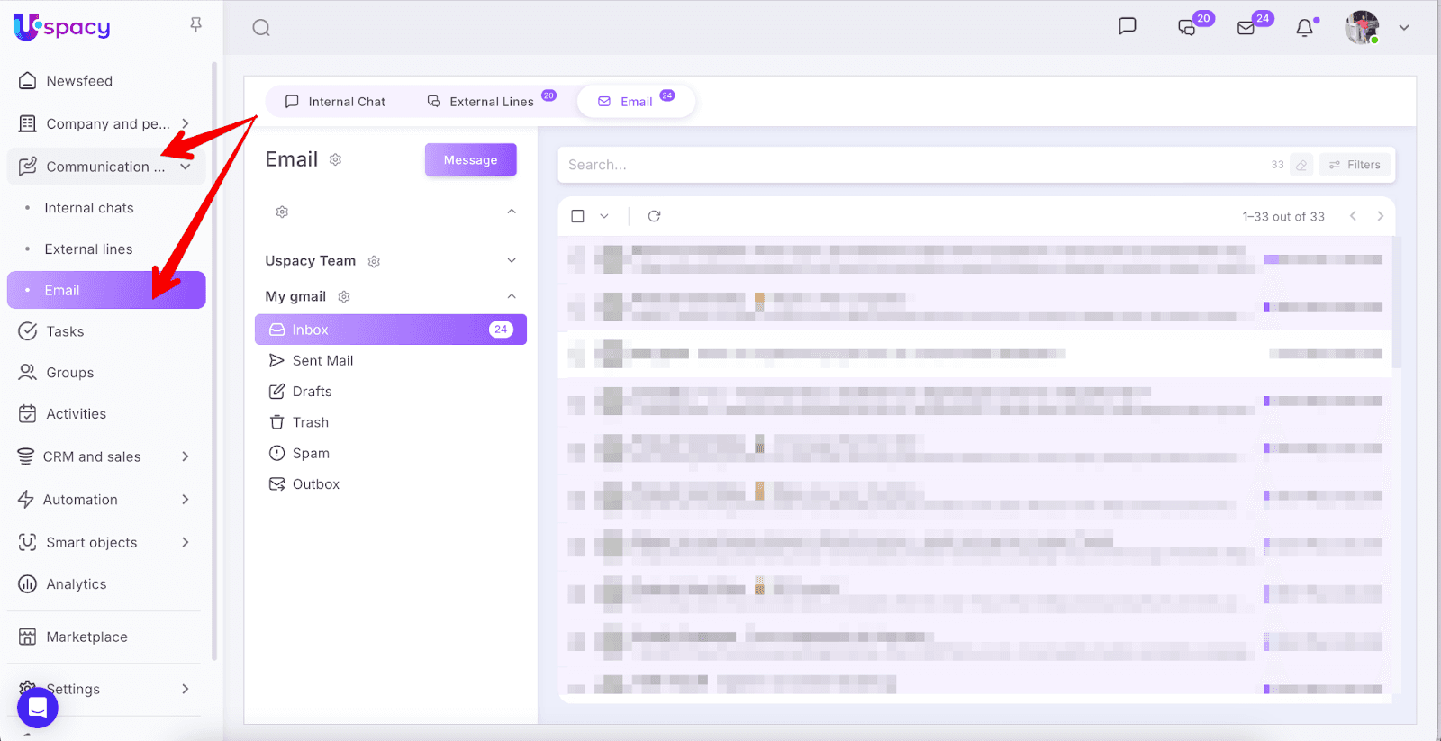Tick the select-all emails checkbox
Screen dimensions: 1441x741
(x=578, y=216)
